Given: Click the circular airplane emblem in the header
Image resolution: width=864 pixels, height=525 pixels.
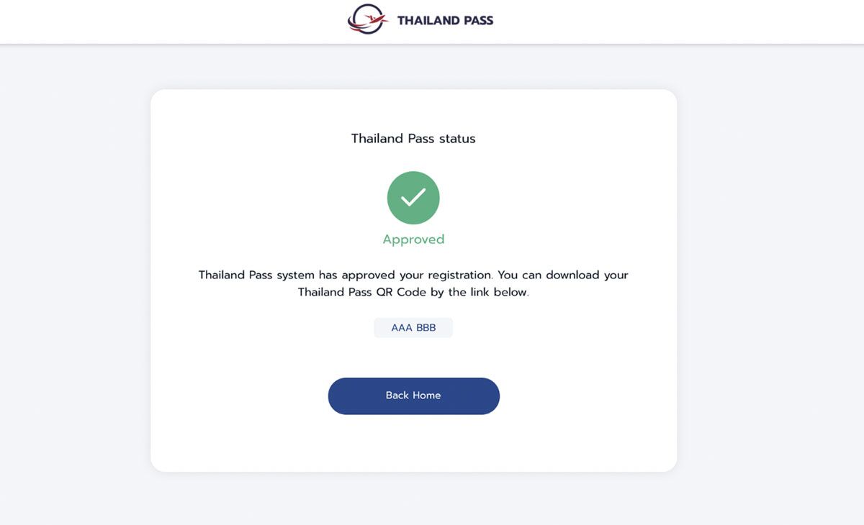Looking at the screenshot, I should (367, 19).
